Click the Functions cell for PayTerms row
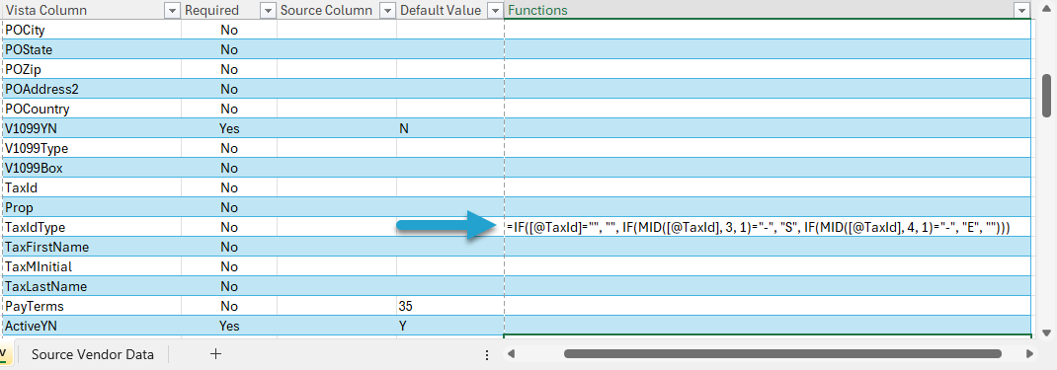The image size is (1057, 370). pyautogui.click(x=768, y=306)
